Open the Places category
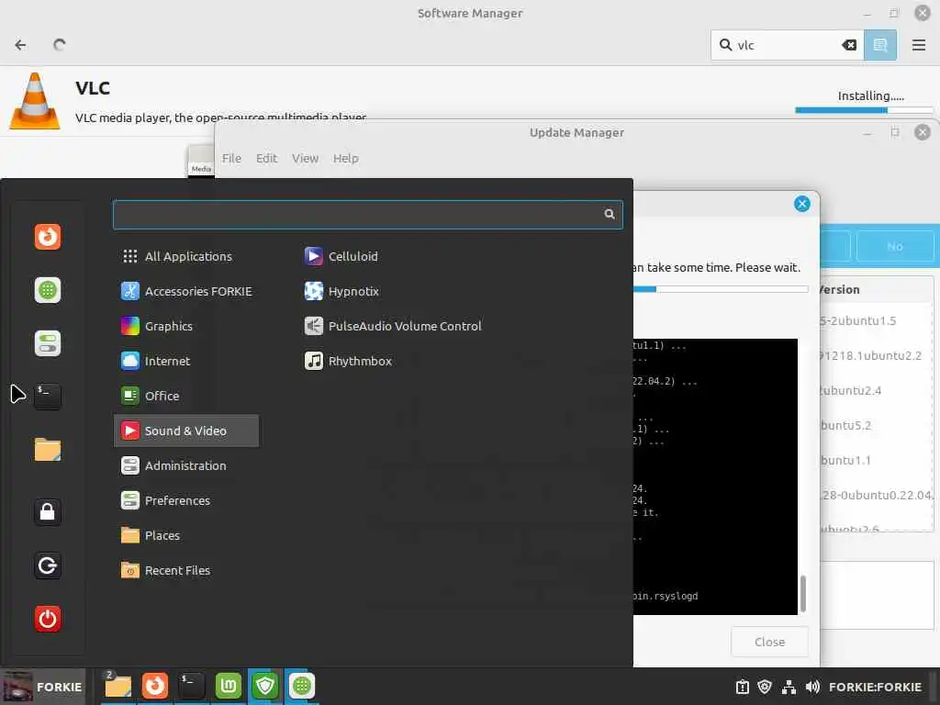 (x=186, y=535)
